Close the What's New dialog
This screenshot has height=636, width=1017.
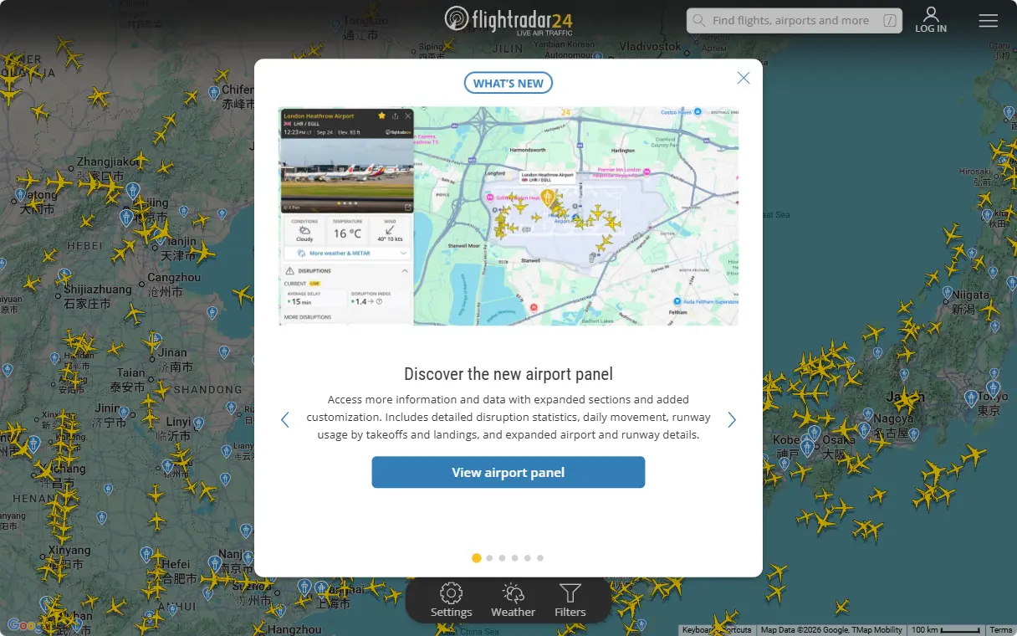pyautogui.click(x=744, y=78)
